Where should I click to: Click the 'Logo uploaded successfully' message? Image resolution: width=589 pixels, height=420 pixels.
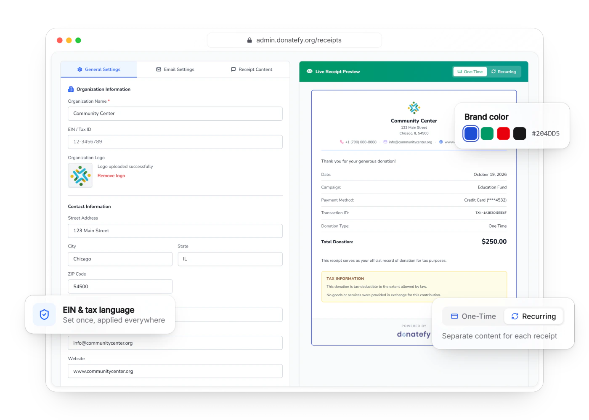(125, 167)
